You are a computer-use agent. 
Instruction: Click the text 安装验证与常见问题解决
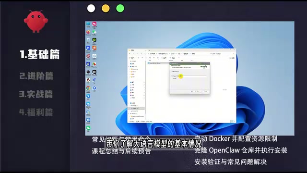[231, 162]
